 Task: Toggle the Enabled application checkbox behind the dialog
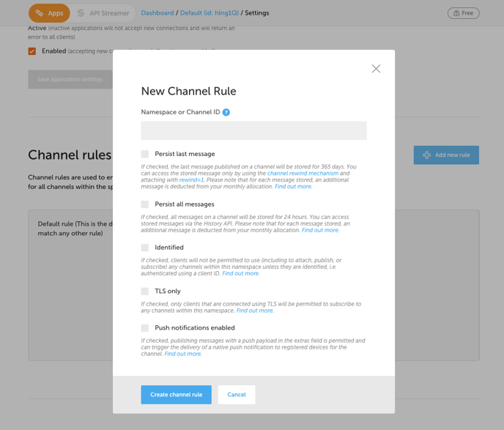(x=31, y=51)
